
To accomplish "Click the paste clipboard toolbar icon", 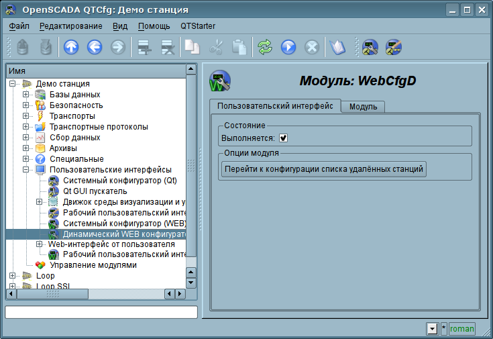I will click(239, 47).
